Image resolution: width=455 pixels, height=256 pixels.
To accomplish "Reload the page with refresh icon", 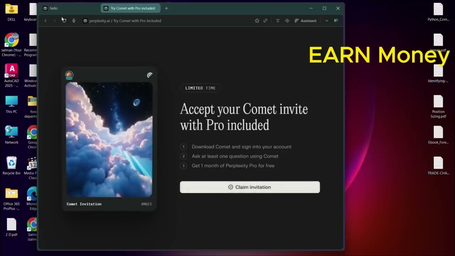I will tap(64, 21).
